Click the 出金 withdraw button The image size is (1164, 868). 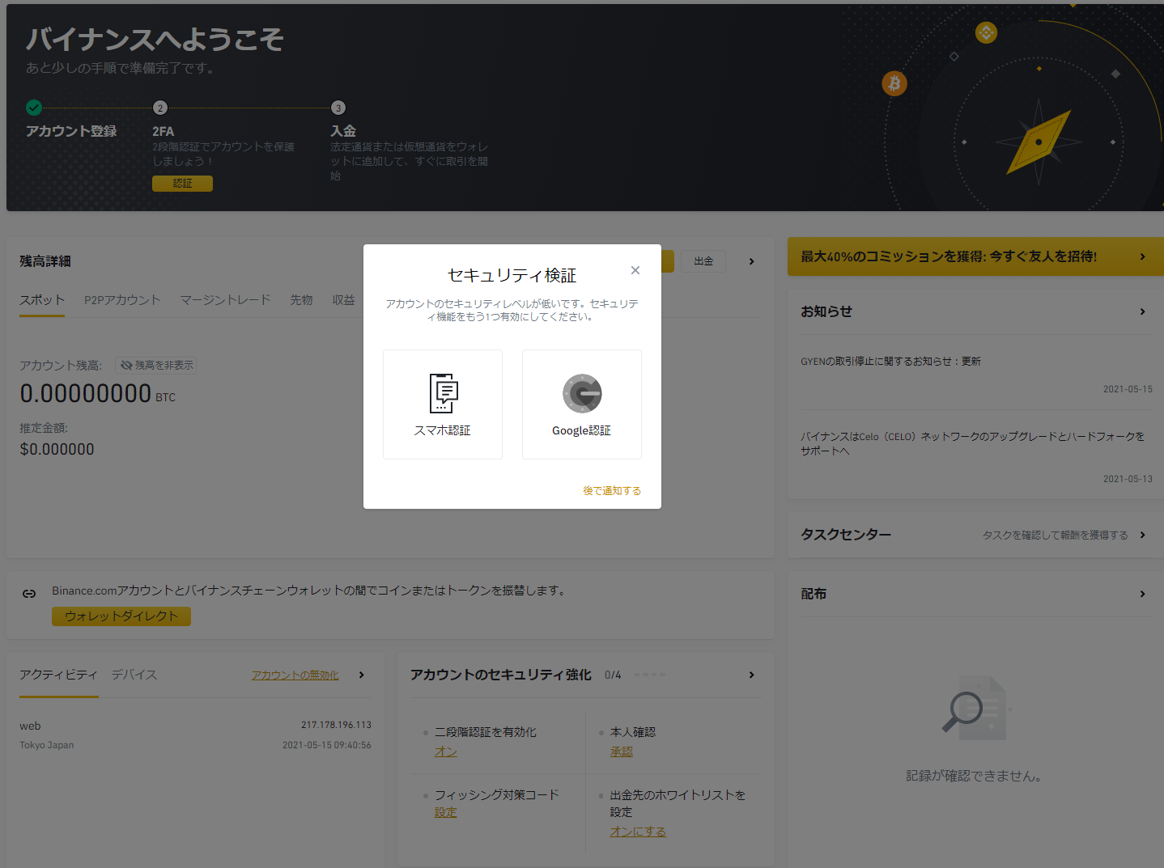[703, 261]
